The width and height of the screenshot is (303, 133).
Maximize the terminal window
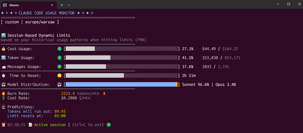point(288,4)
